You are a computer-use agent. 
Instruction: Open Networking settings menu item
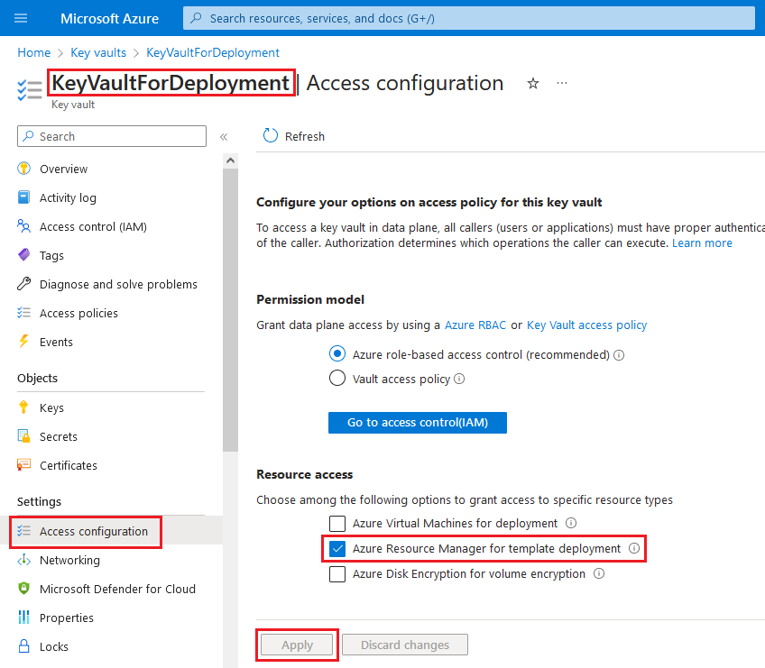pos(69,560)
